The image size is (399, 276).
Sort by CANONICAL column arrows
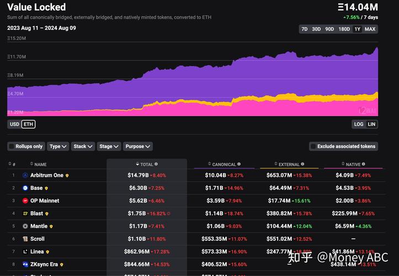(209, 164)
